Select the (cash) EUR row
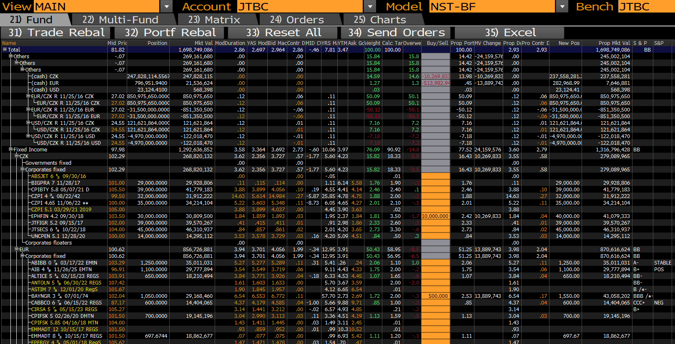The width and height of the screenshot is (675, 344). [45, 83]
